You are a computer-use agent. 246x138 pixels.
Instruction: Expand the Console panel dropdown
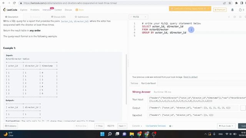click(137, 126)
